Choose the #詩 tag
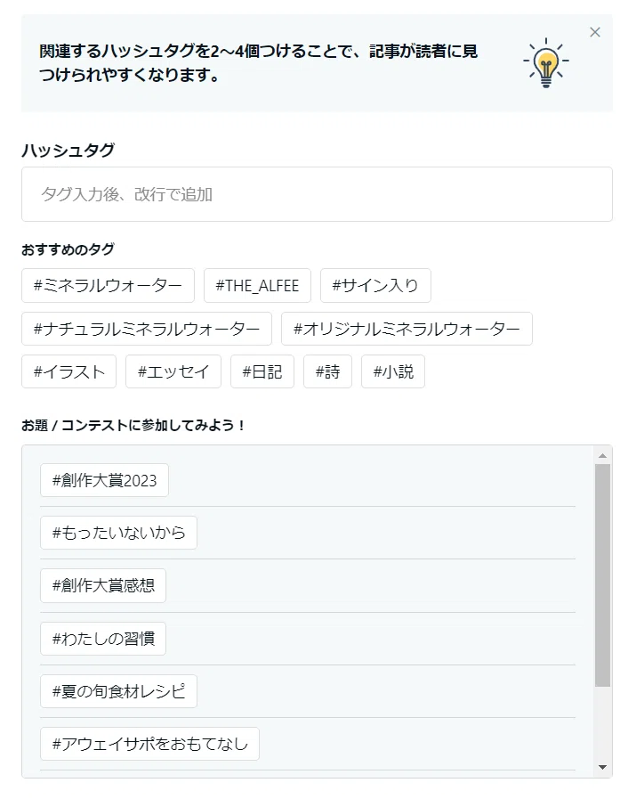Screen dimensions: 636x799 (327, 371)
